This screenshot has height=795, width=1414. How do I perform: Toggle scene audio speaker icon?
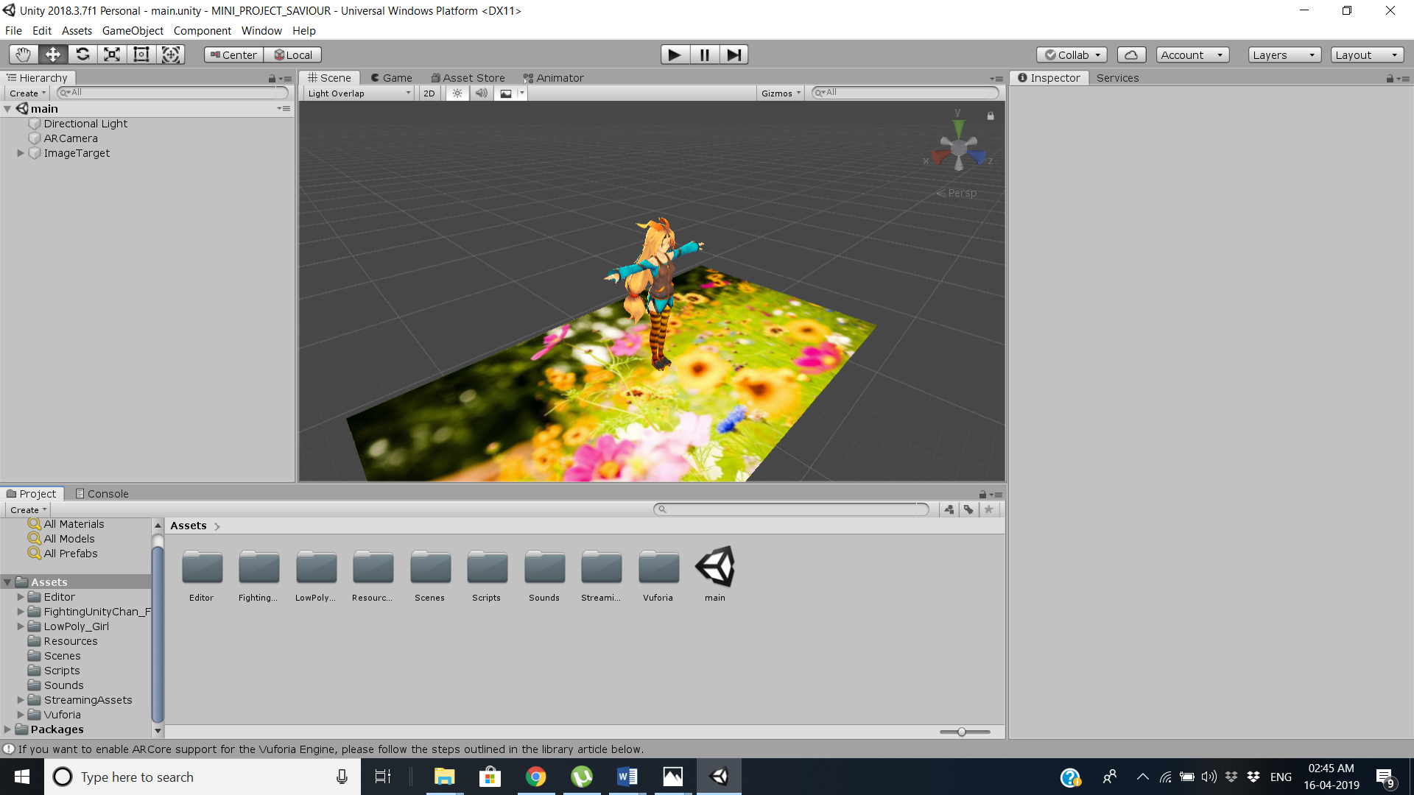pos(481,93)
